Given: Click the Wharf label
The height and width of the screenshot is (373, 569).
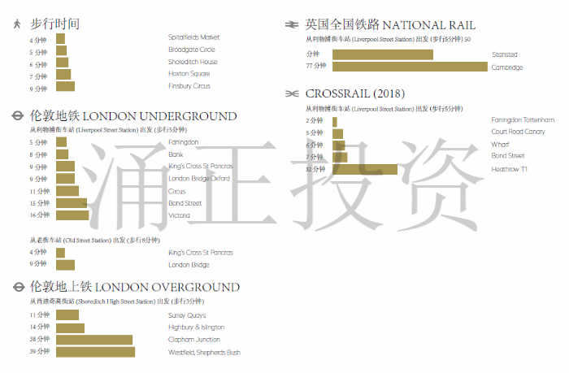Looking at the screenshot, I should (500, 145).
